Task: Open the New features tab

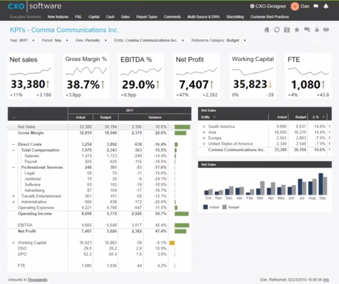Action: tap(58, 17)
